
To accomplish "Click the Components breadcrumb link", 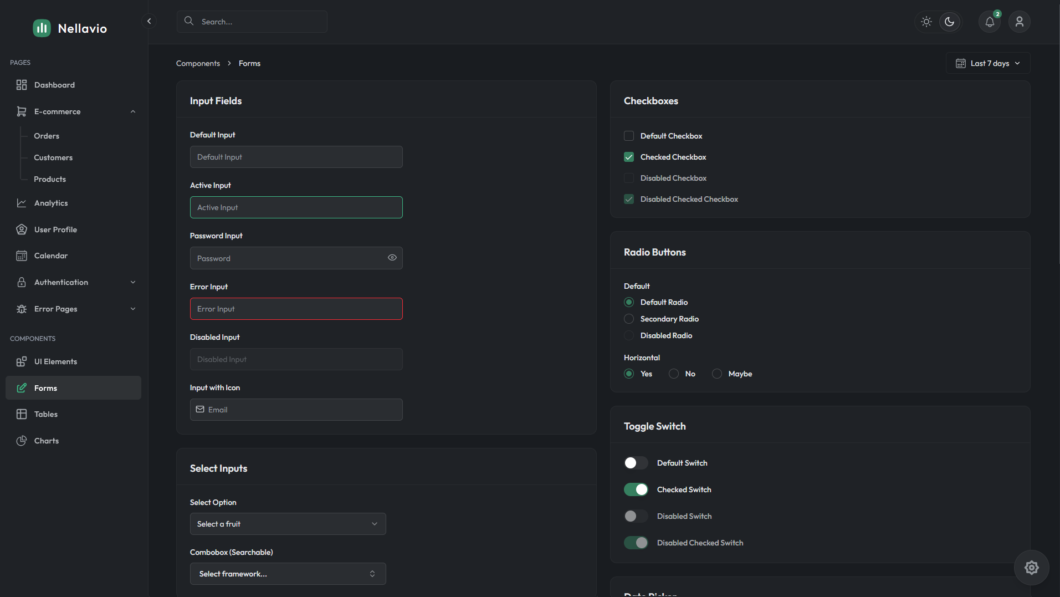I will click(198, 63).
